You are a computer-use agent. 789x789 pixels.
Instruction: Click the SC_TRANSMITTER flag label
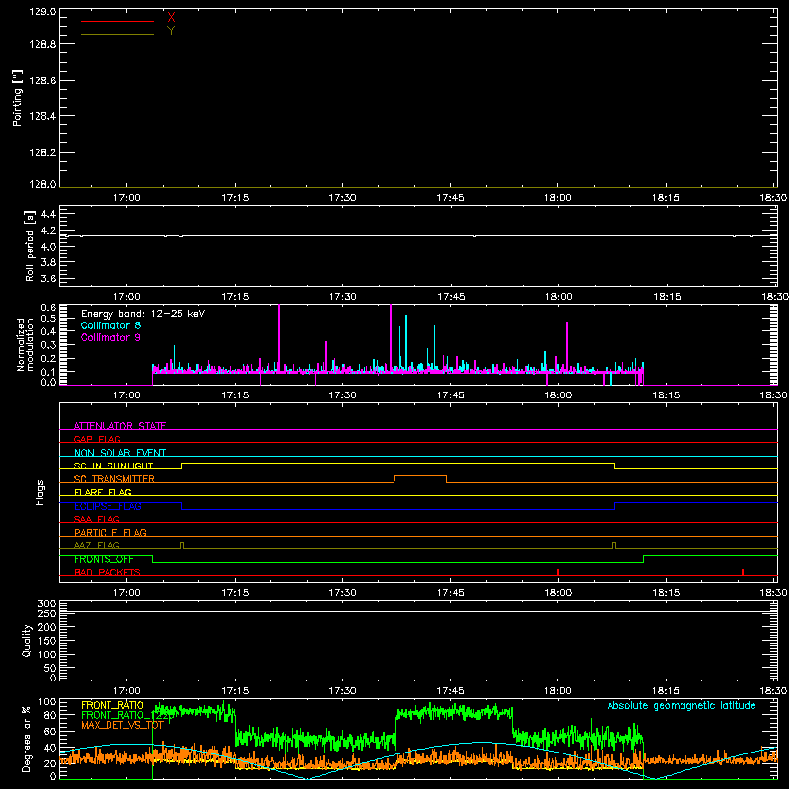point(114,479)
